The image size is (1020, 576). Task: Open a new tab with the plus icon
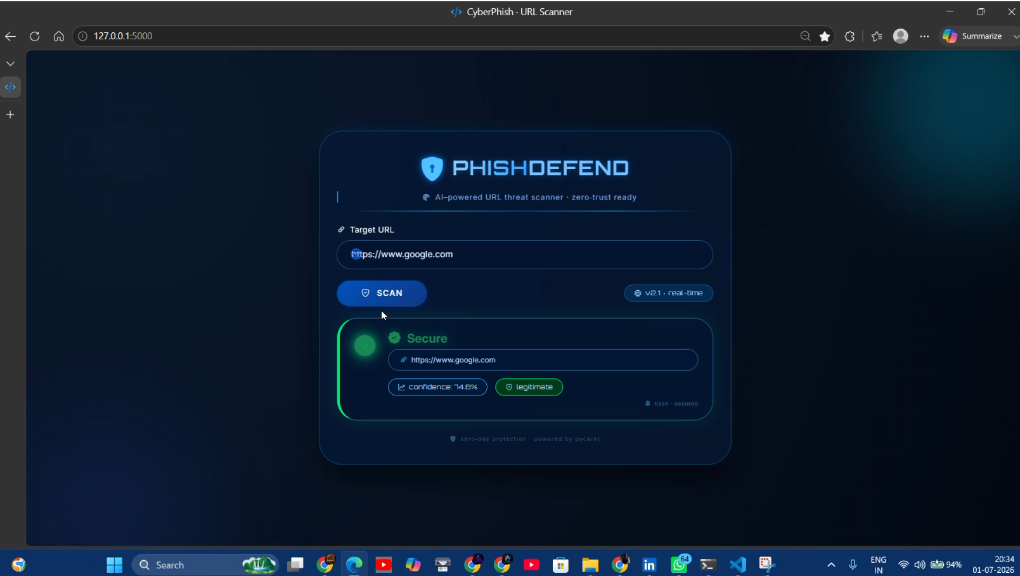click(x=10, y=115)
